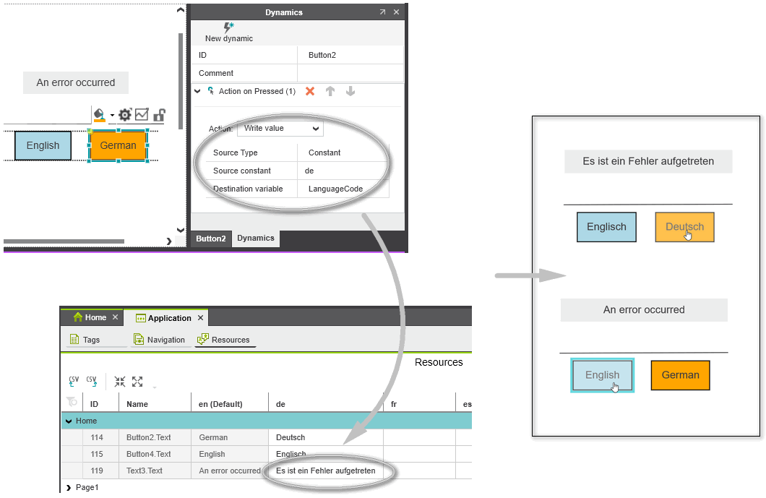
Task: Toggle the padlock lock icon
Action: coord(159,115)
